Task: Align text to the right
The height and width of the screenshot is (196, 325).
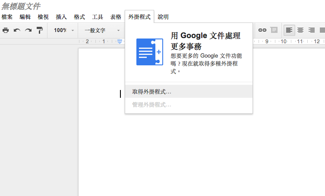Action: [x=312, y=30]
